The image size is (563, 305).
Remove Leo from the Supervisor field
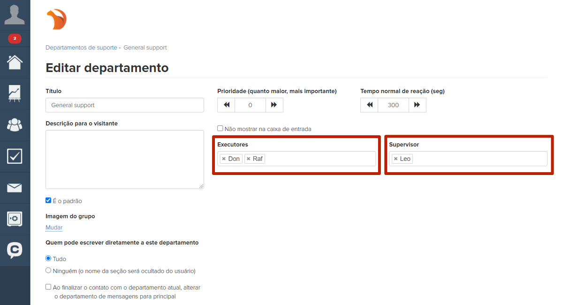[x=396, y=159]
